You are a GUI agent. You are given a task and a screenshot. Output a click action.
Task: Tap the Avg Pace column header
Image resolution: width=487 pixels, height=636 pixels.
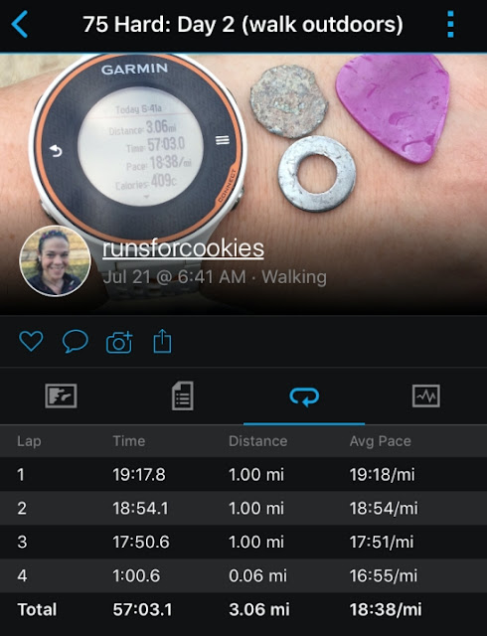pos(381,441)
